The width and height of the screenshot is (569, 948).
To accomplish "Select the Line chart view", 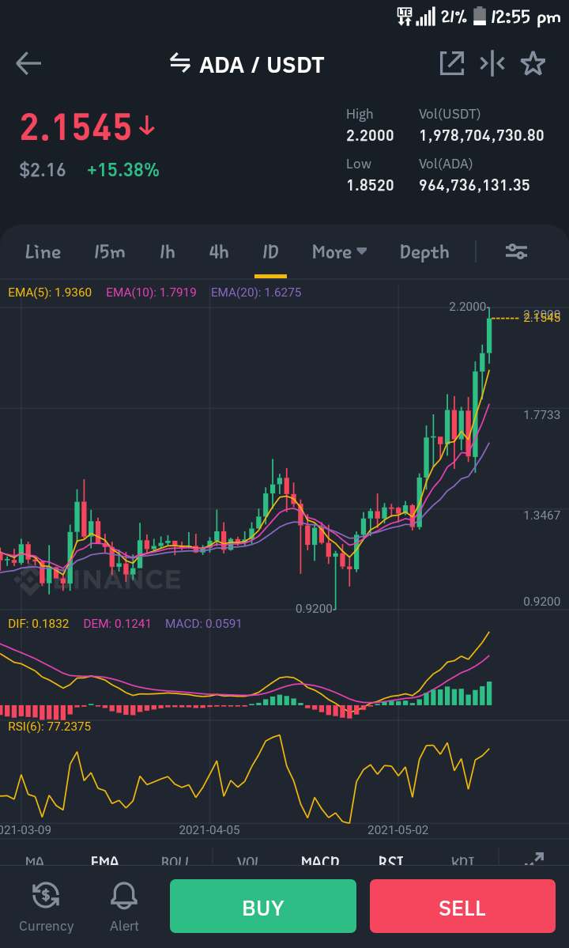I will 43,251.
